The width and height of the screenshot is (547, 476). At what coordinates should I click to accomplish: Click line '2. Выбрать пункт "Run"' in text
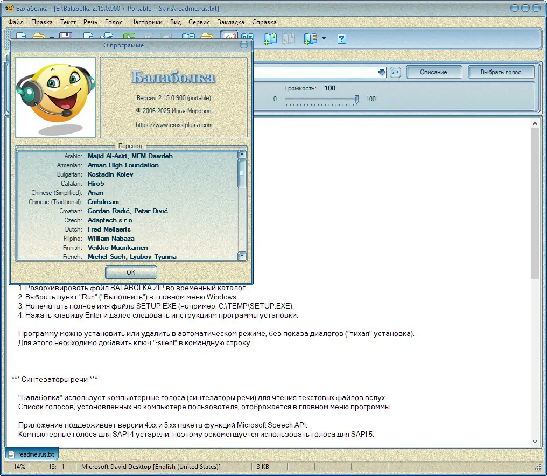(128, 297)
